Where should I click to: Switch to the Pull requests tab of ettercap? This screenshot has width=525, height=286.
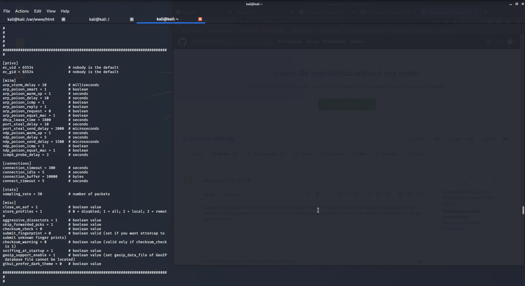tap(265, 154)
